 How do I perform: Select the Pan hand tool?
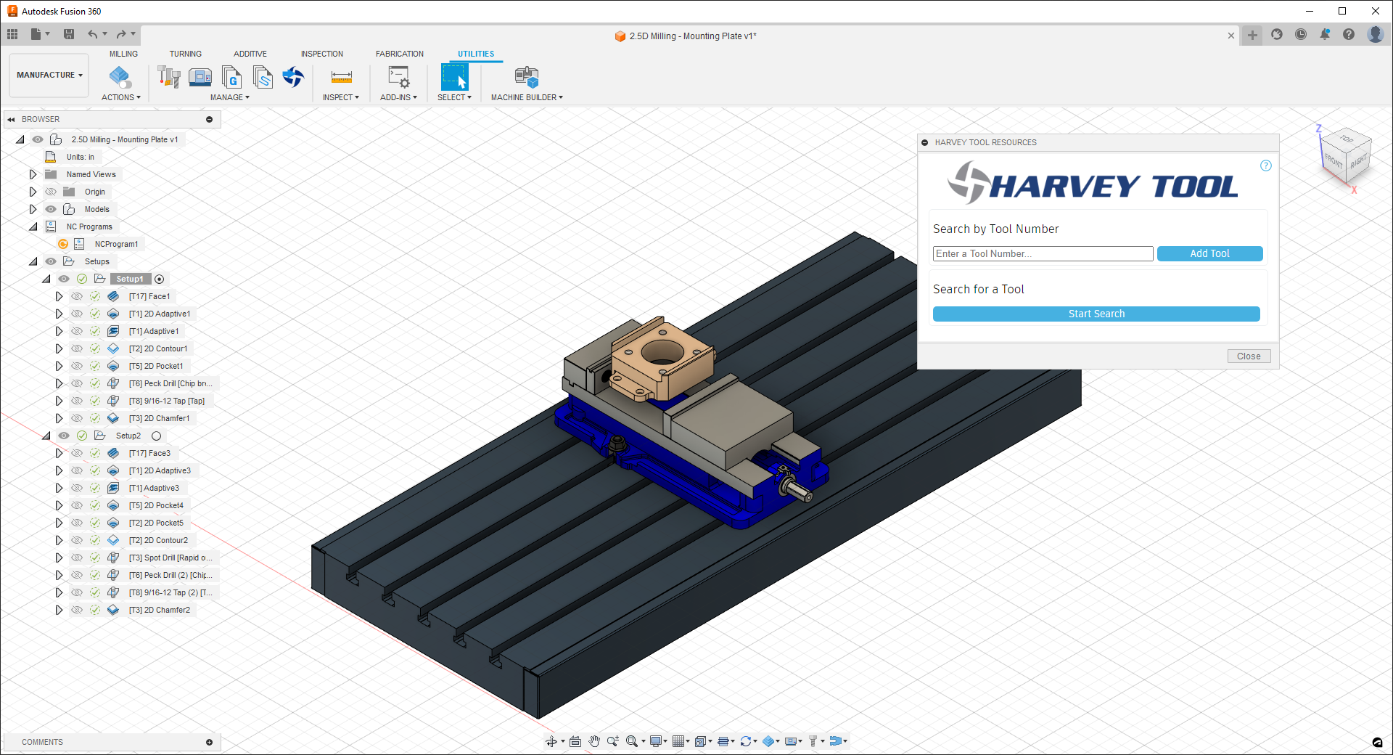click(x=594, y=741)
